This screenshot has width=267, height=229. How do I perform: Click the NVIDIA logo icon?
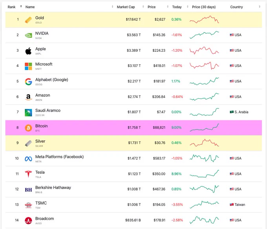tap(28, 35)
